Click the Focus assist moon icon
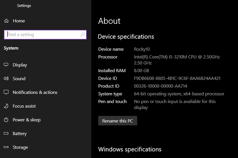 (x=6, y=106)
